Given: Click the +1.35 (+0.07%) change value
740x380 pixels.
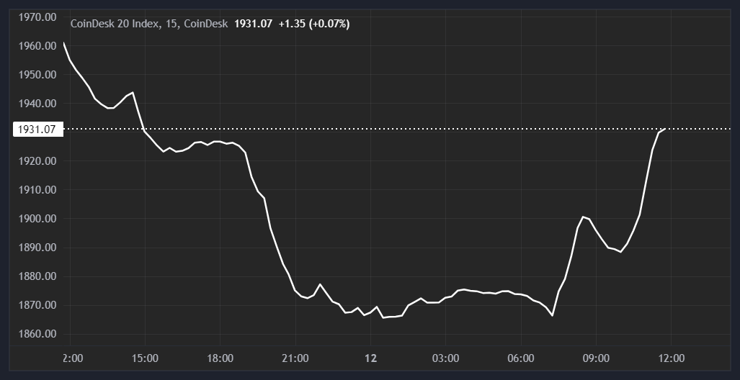Looking at the screenshot, I should coord(314,24).
